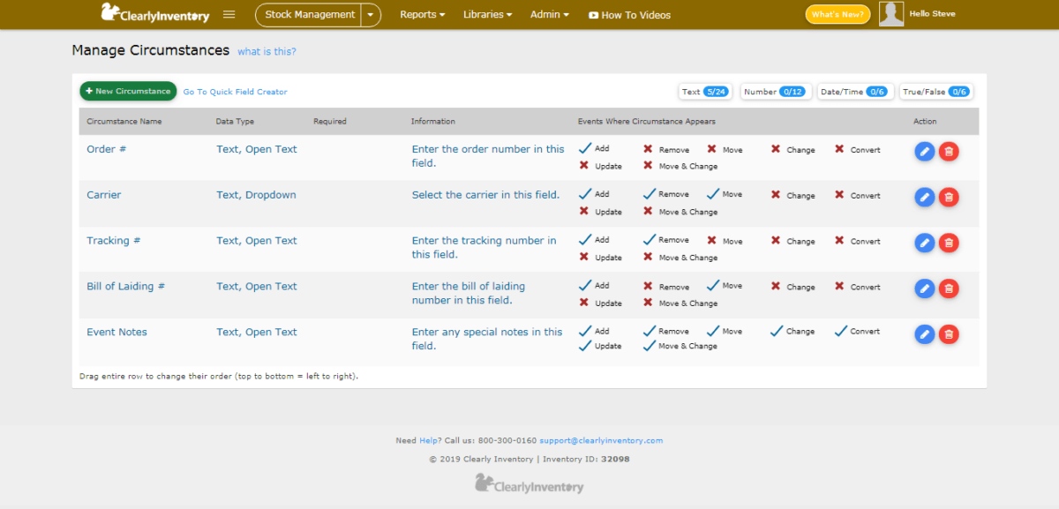Click the support@clearlyinventory.com email link

point(602,440)
